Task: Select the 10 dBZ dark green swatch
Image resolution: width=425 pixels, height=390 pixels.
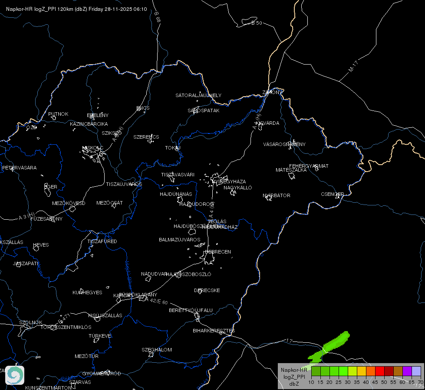Action: (x=316, y=371)
